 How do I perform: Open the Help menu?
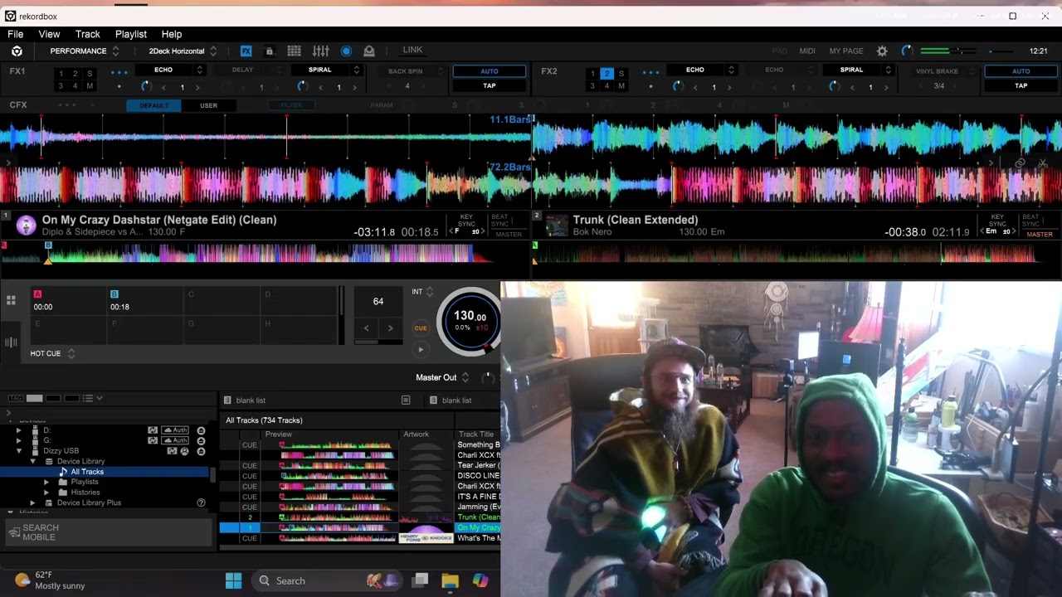[172, 34]
